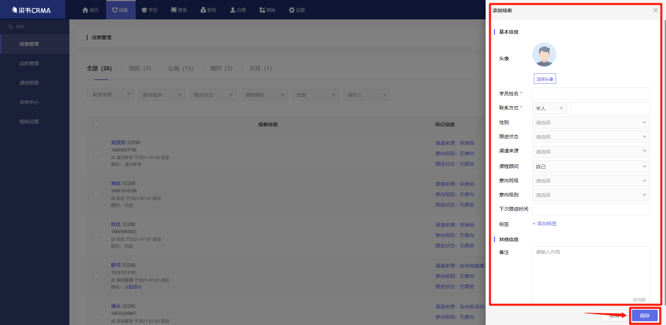The height and width of the screenshot is (325, 666).
Task: Focus the 联系方式 phone input field
Action: tap(610, 108)
